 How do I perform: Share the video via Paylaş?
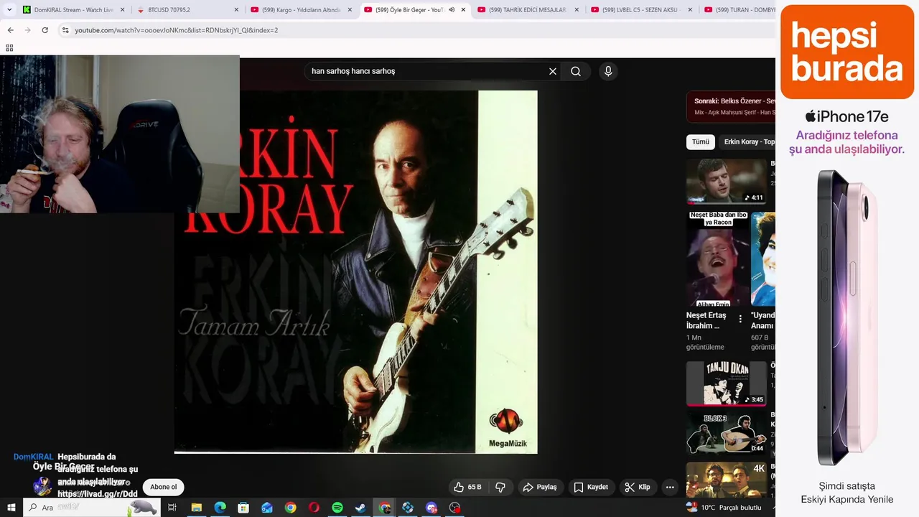(x=540, y=487)
